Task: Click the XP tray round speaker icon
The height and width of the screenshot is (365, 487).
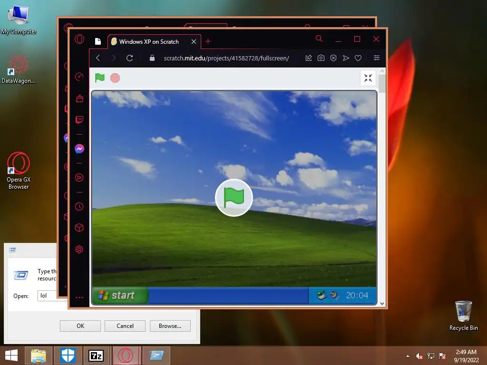Action: [x=334, y=295]
